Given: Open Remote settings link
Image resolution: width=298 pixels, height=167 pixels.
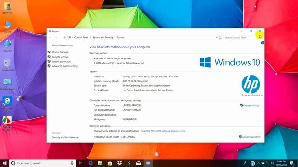Looking at the screenshot, I should [x=60, y=57].
